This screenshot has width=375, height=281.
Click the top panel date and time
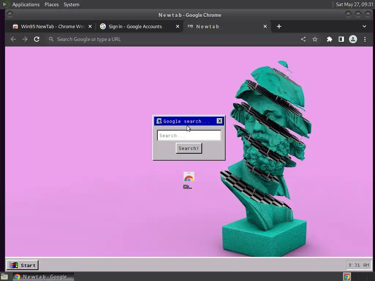(x=354, y=4)
